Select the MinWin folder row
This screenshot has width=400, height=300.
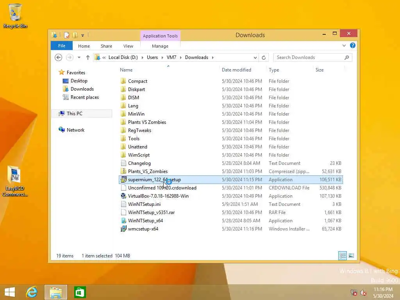click(x=230, y=114)
